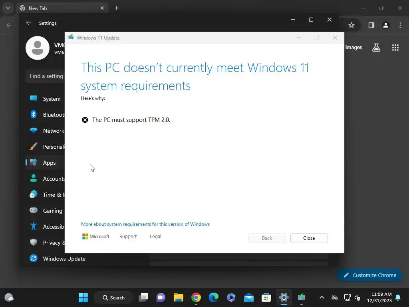409x307 pixels.
Task: Click the Microsoft logo in dialog footer
Action: [96, 237]
